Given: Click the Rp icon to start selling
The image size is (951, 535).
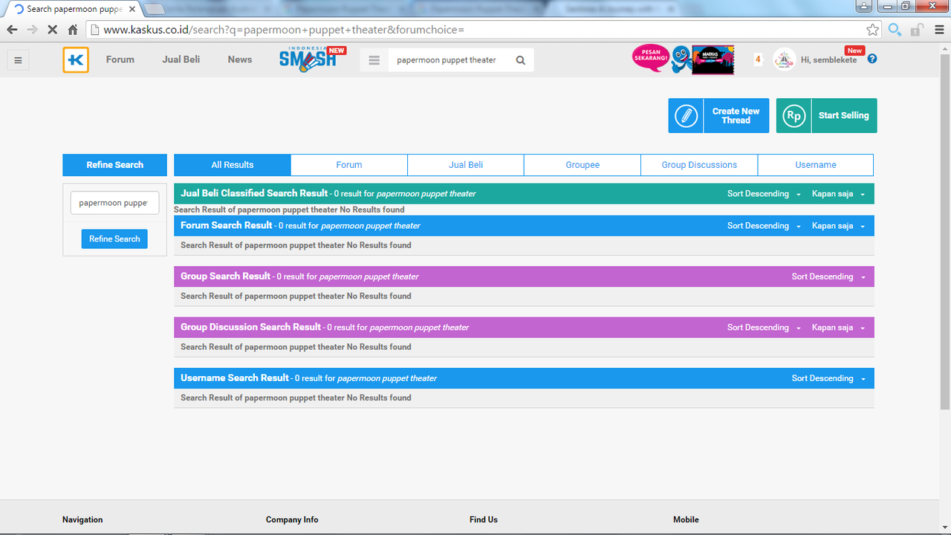Looking at the screenshot, I should coord(794,116).
